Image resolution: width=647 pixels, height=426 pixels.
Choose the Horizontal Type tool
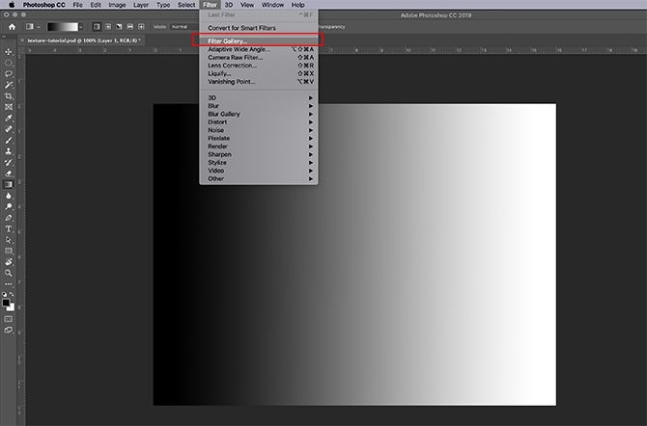(9, 228)
